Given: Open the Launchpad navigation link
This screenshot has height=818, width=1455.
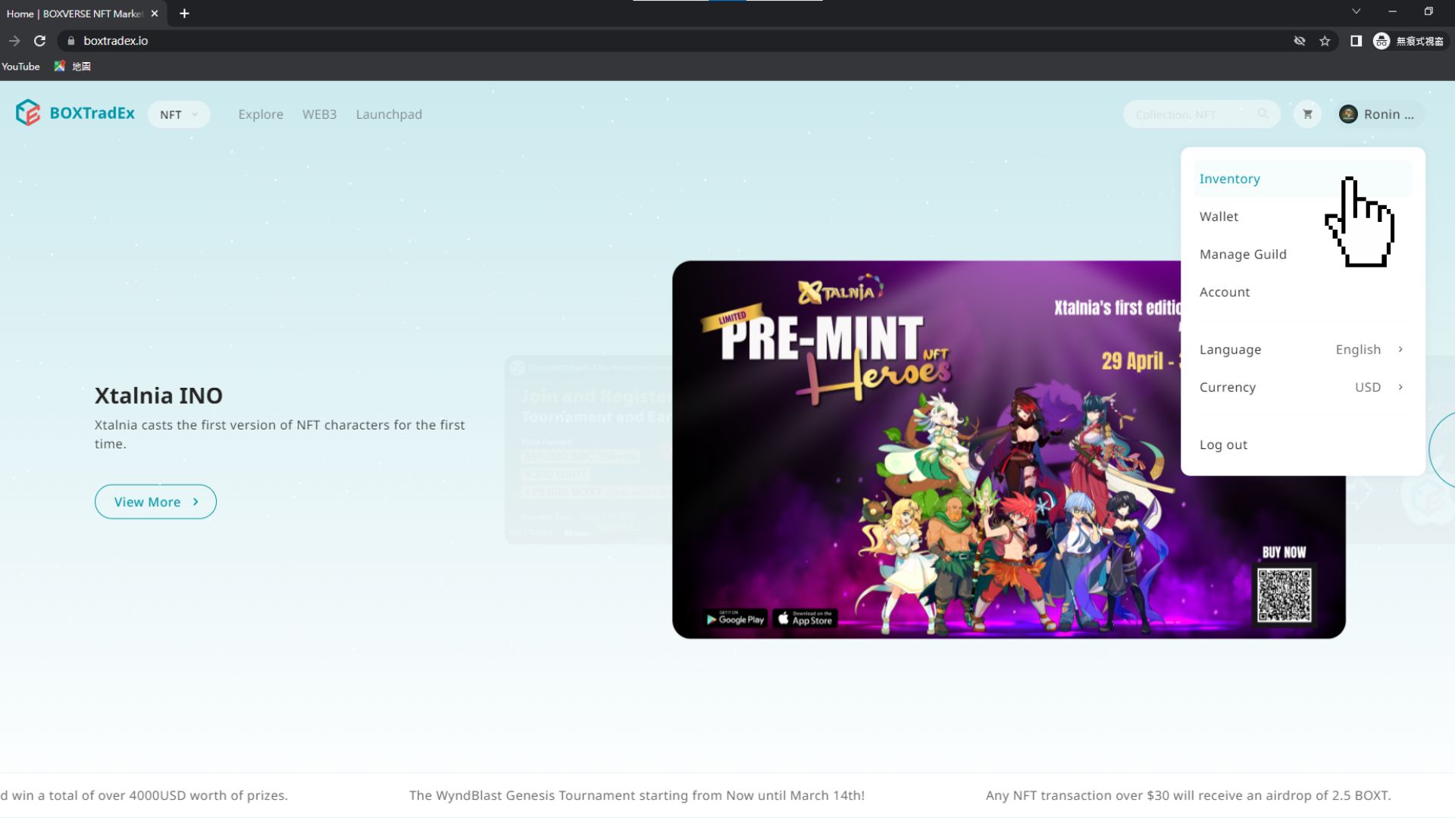Looking at the screenshot, I should click(x=389, y=114).
